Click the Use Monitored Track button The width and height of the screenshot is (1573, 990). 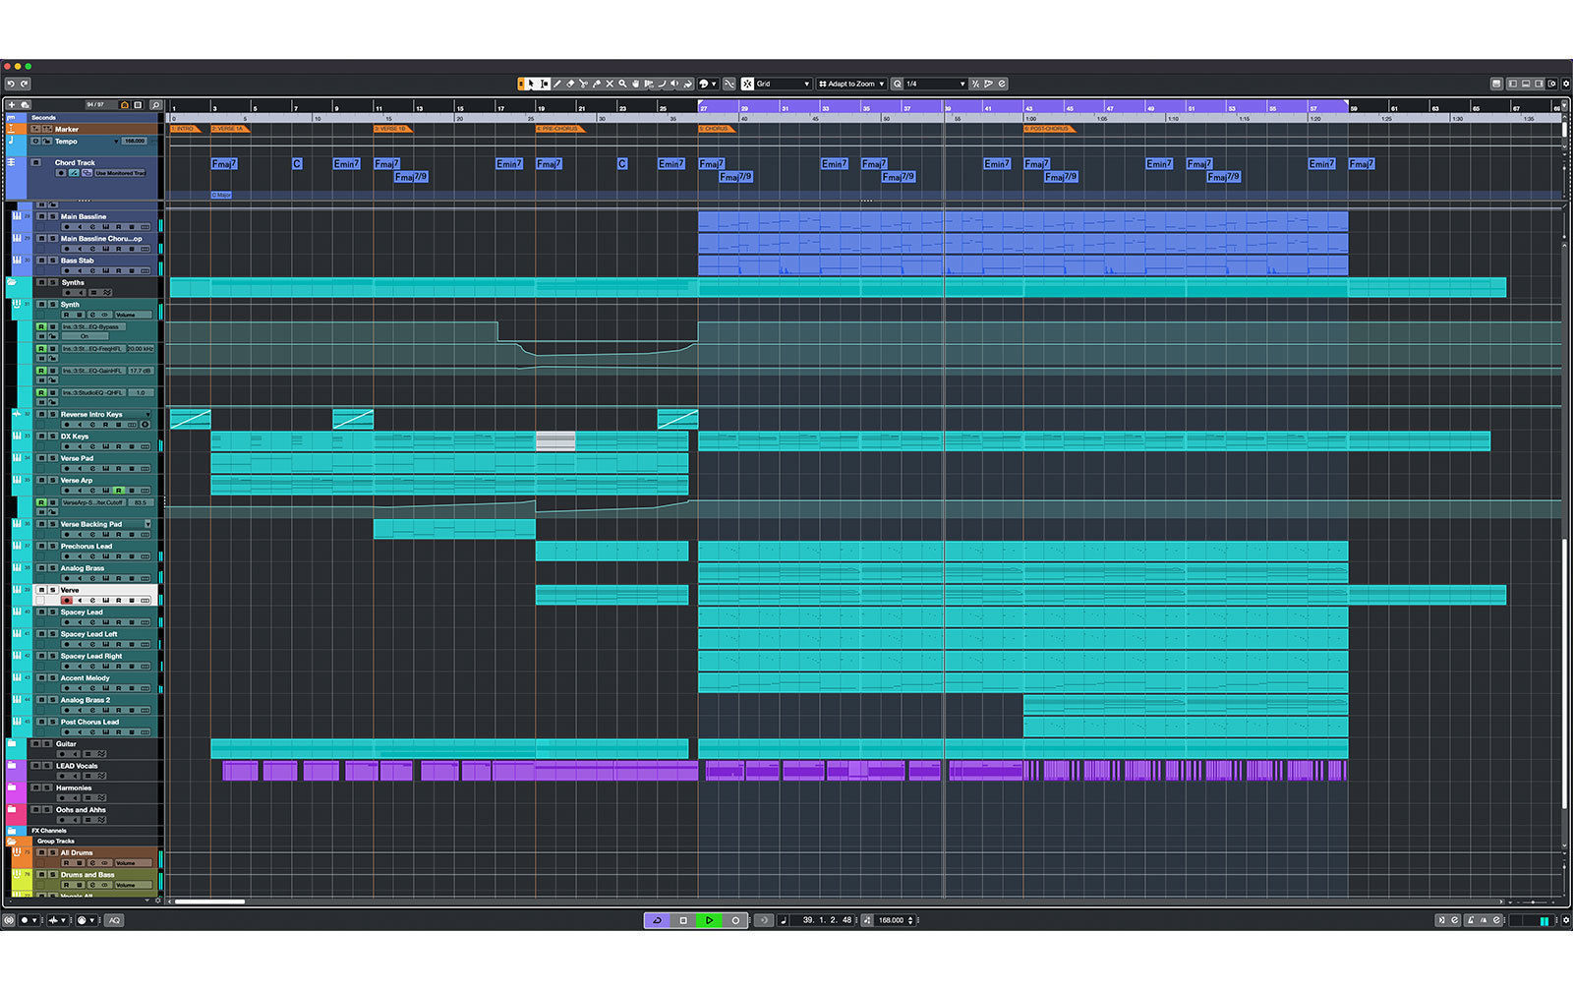[120, 173]
